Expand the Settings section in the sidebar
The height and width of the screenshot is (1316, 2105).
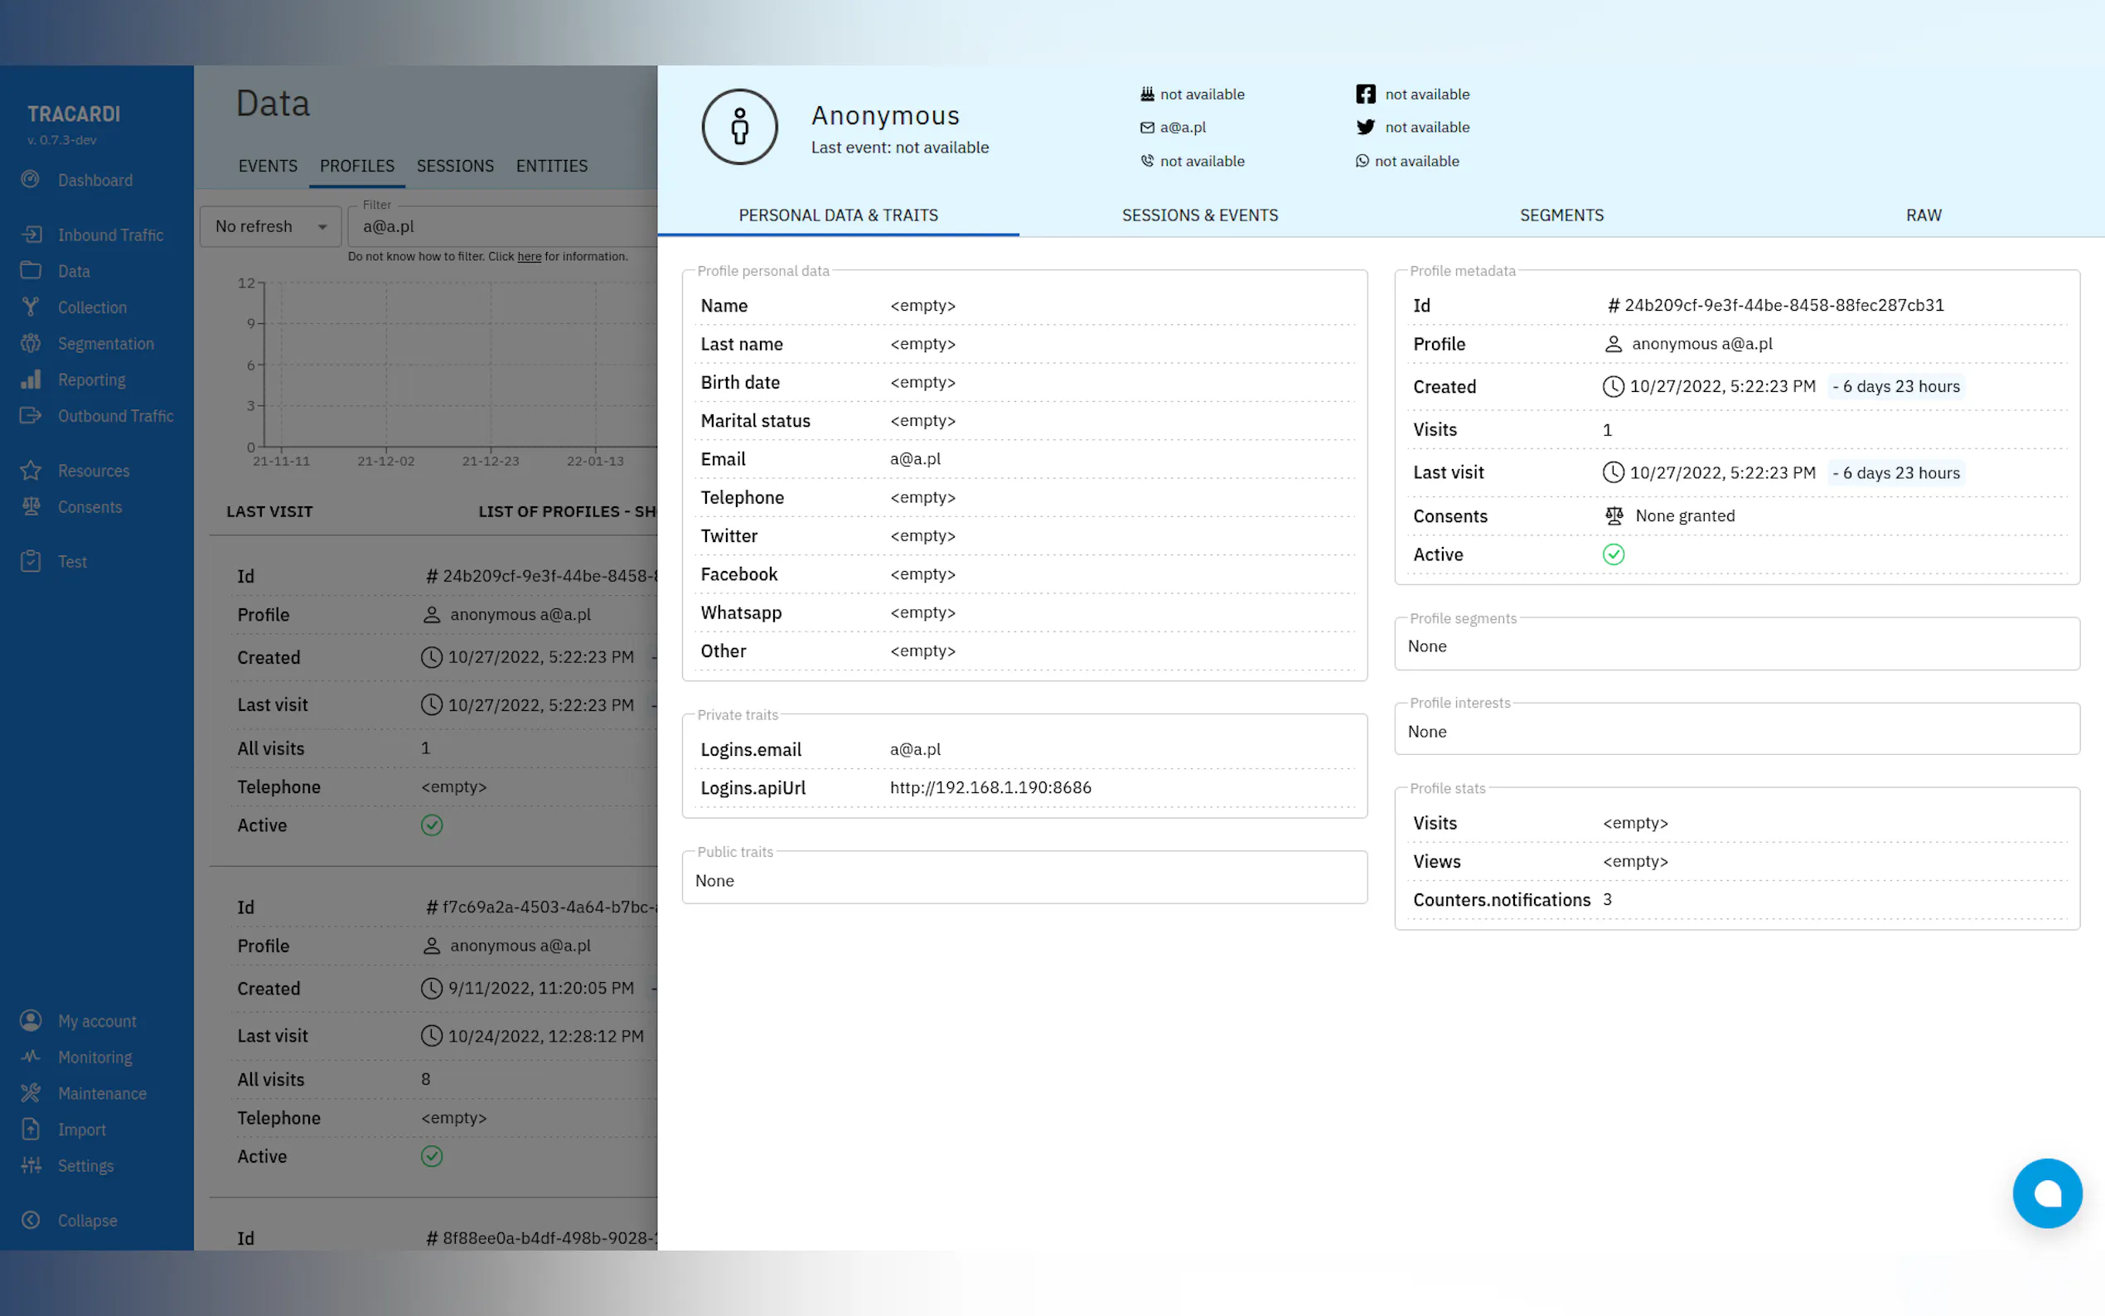pos(85,1165)
